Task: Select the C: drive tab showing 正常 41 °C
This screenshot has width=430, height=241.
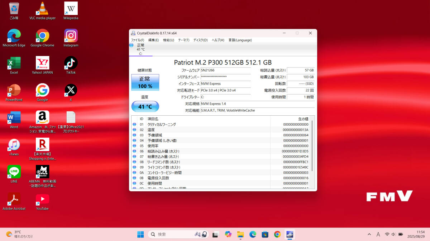Action: [140, 49]
